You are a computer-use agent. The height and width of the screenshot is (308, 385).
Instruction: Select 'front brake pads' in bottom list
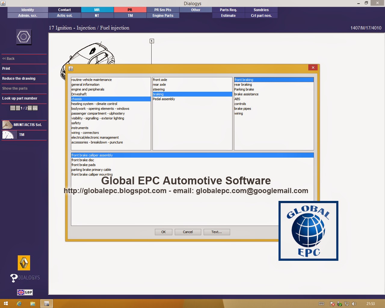pyautogui.click(x=192, y=165)
